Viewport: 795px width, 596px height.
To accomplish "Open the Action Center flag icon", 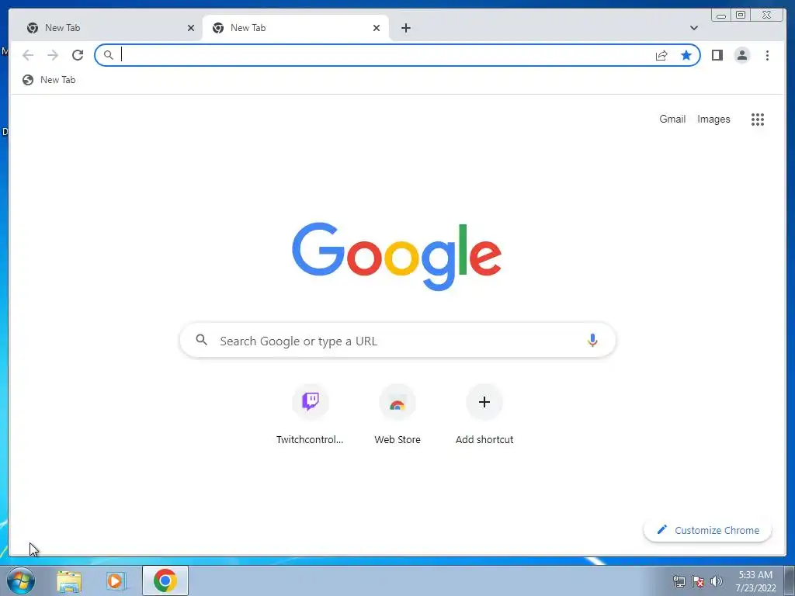I will [698, 581].
